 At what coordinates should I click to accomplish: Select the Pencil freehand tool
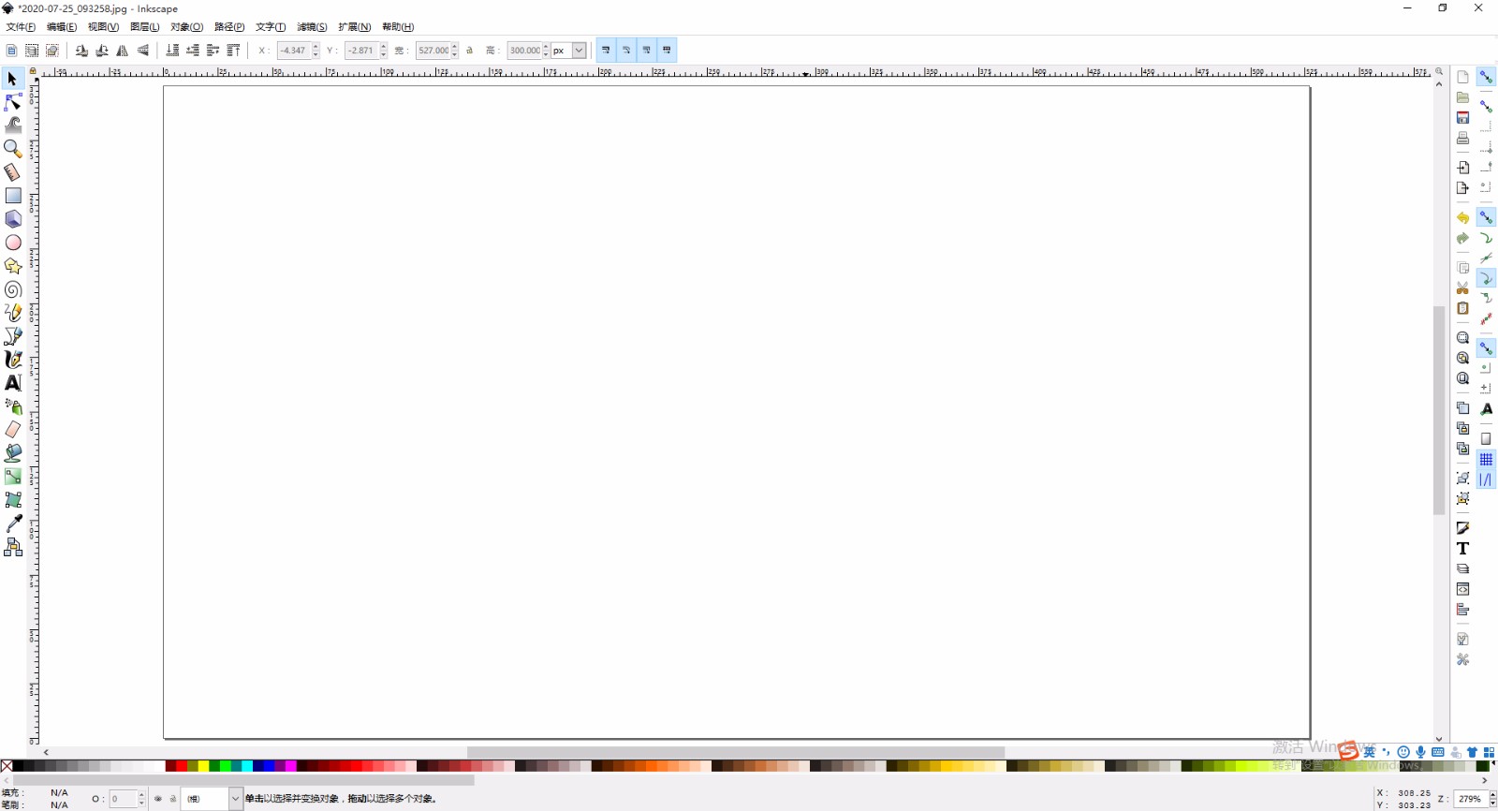click(13, 313)
